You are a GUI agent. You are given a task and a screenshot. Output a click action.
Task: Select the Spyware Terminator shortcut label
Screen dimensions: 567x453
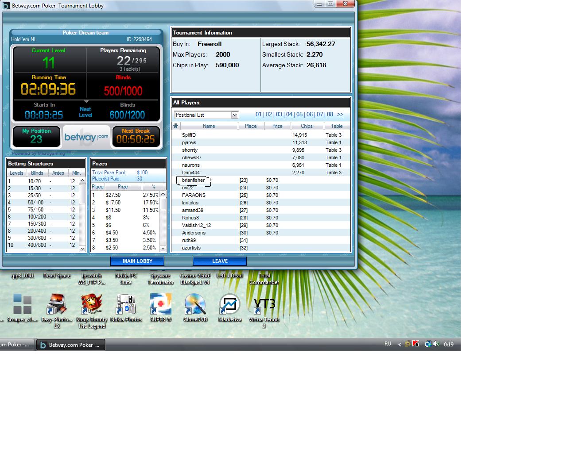[x=160, y=279]
